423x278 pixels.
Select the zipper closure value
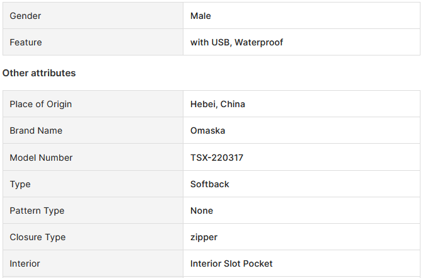[x=204, y=237]
